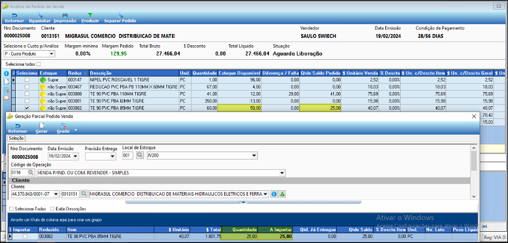Check the Importar box for item 003882
This screenshot has height=243, width=508.
coord(25,237)
